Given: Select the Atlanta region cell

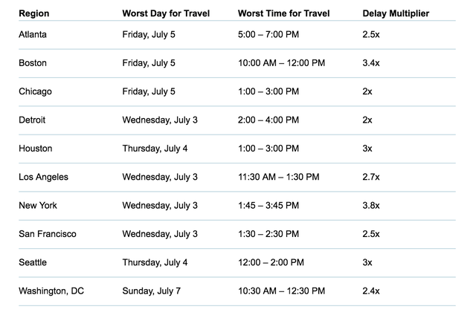Looking at the screenshot, I should point(33,35).
